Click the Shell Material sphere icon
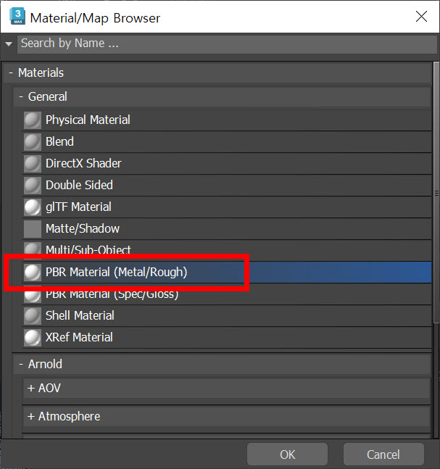This screenshot has height=469, width=440. pos(33,316)
